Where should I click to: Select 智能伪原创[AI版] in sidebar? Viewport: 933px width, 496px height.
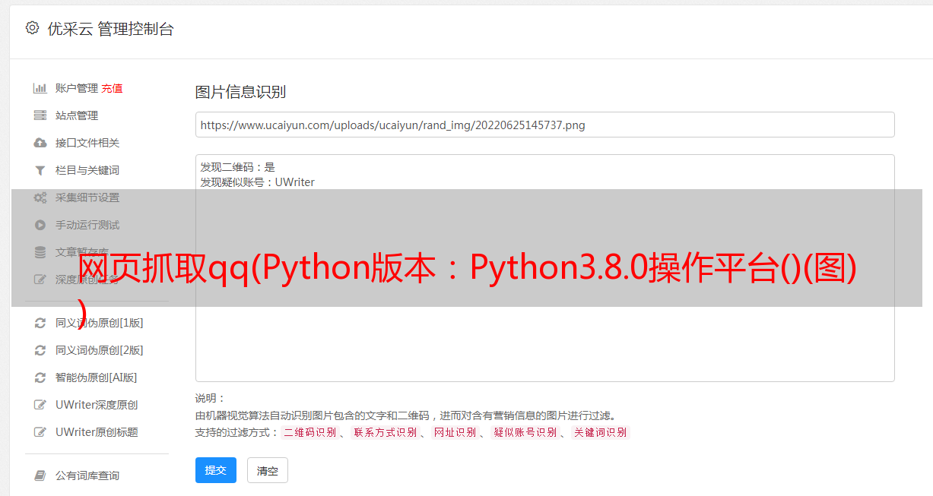97,378
